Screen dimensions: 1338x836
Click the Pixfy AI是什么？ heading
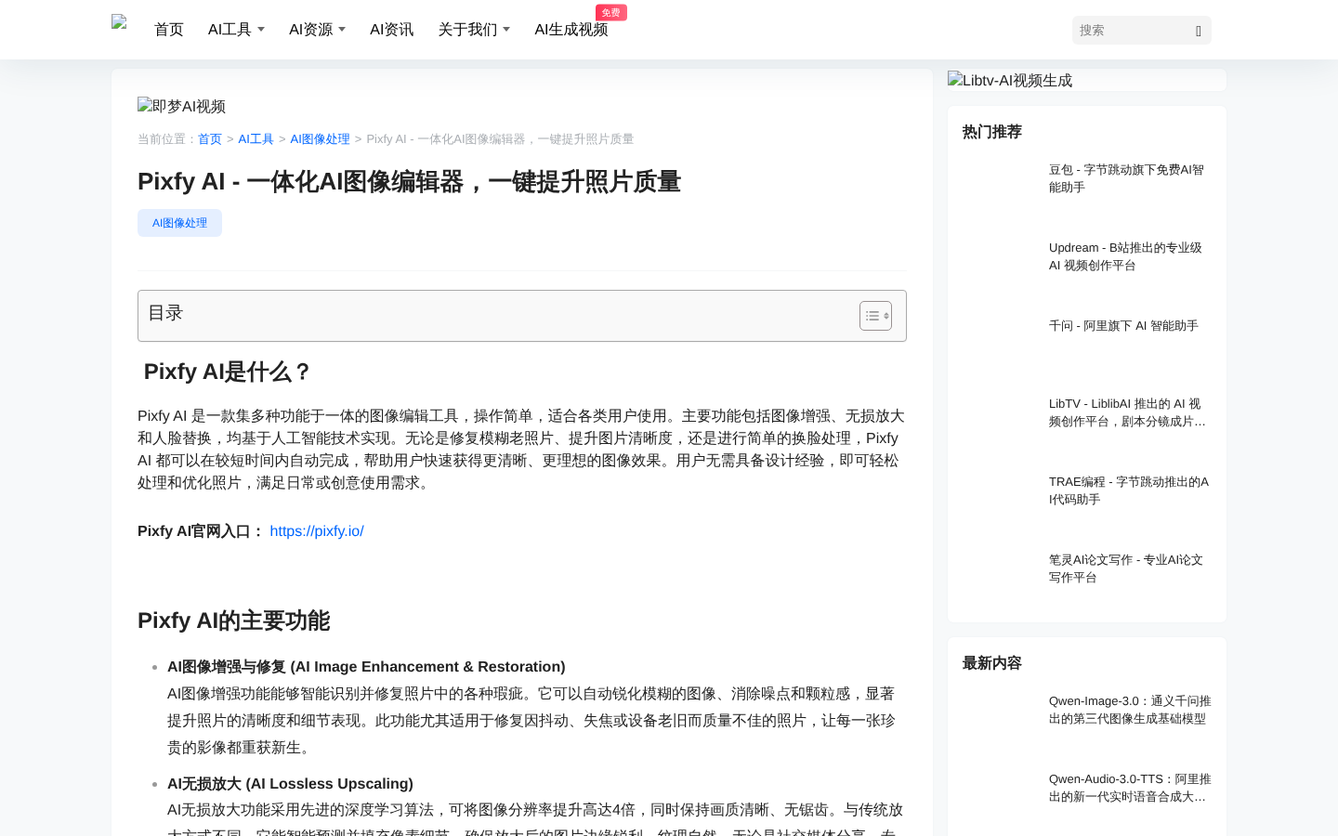[x=227, y=372]
